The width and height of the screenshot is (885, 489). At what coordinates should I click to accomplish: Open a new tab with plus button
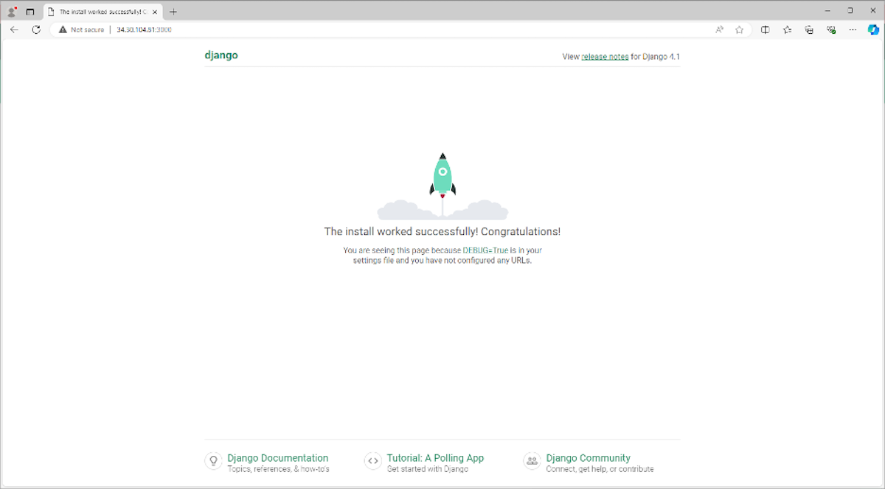click(173, 12)
